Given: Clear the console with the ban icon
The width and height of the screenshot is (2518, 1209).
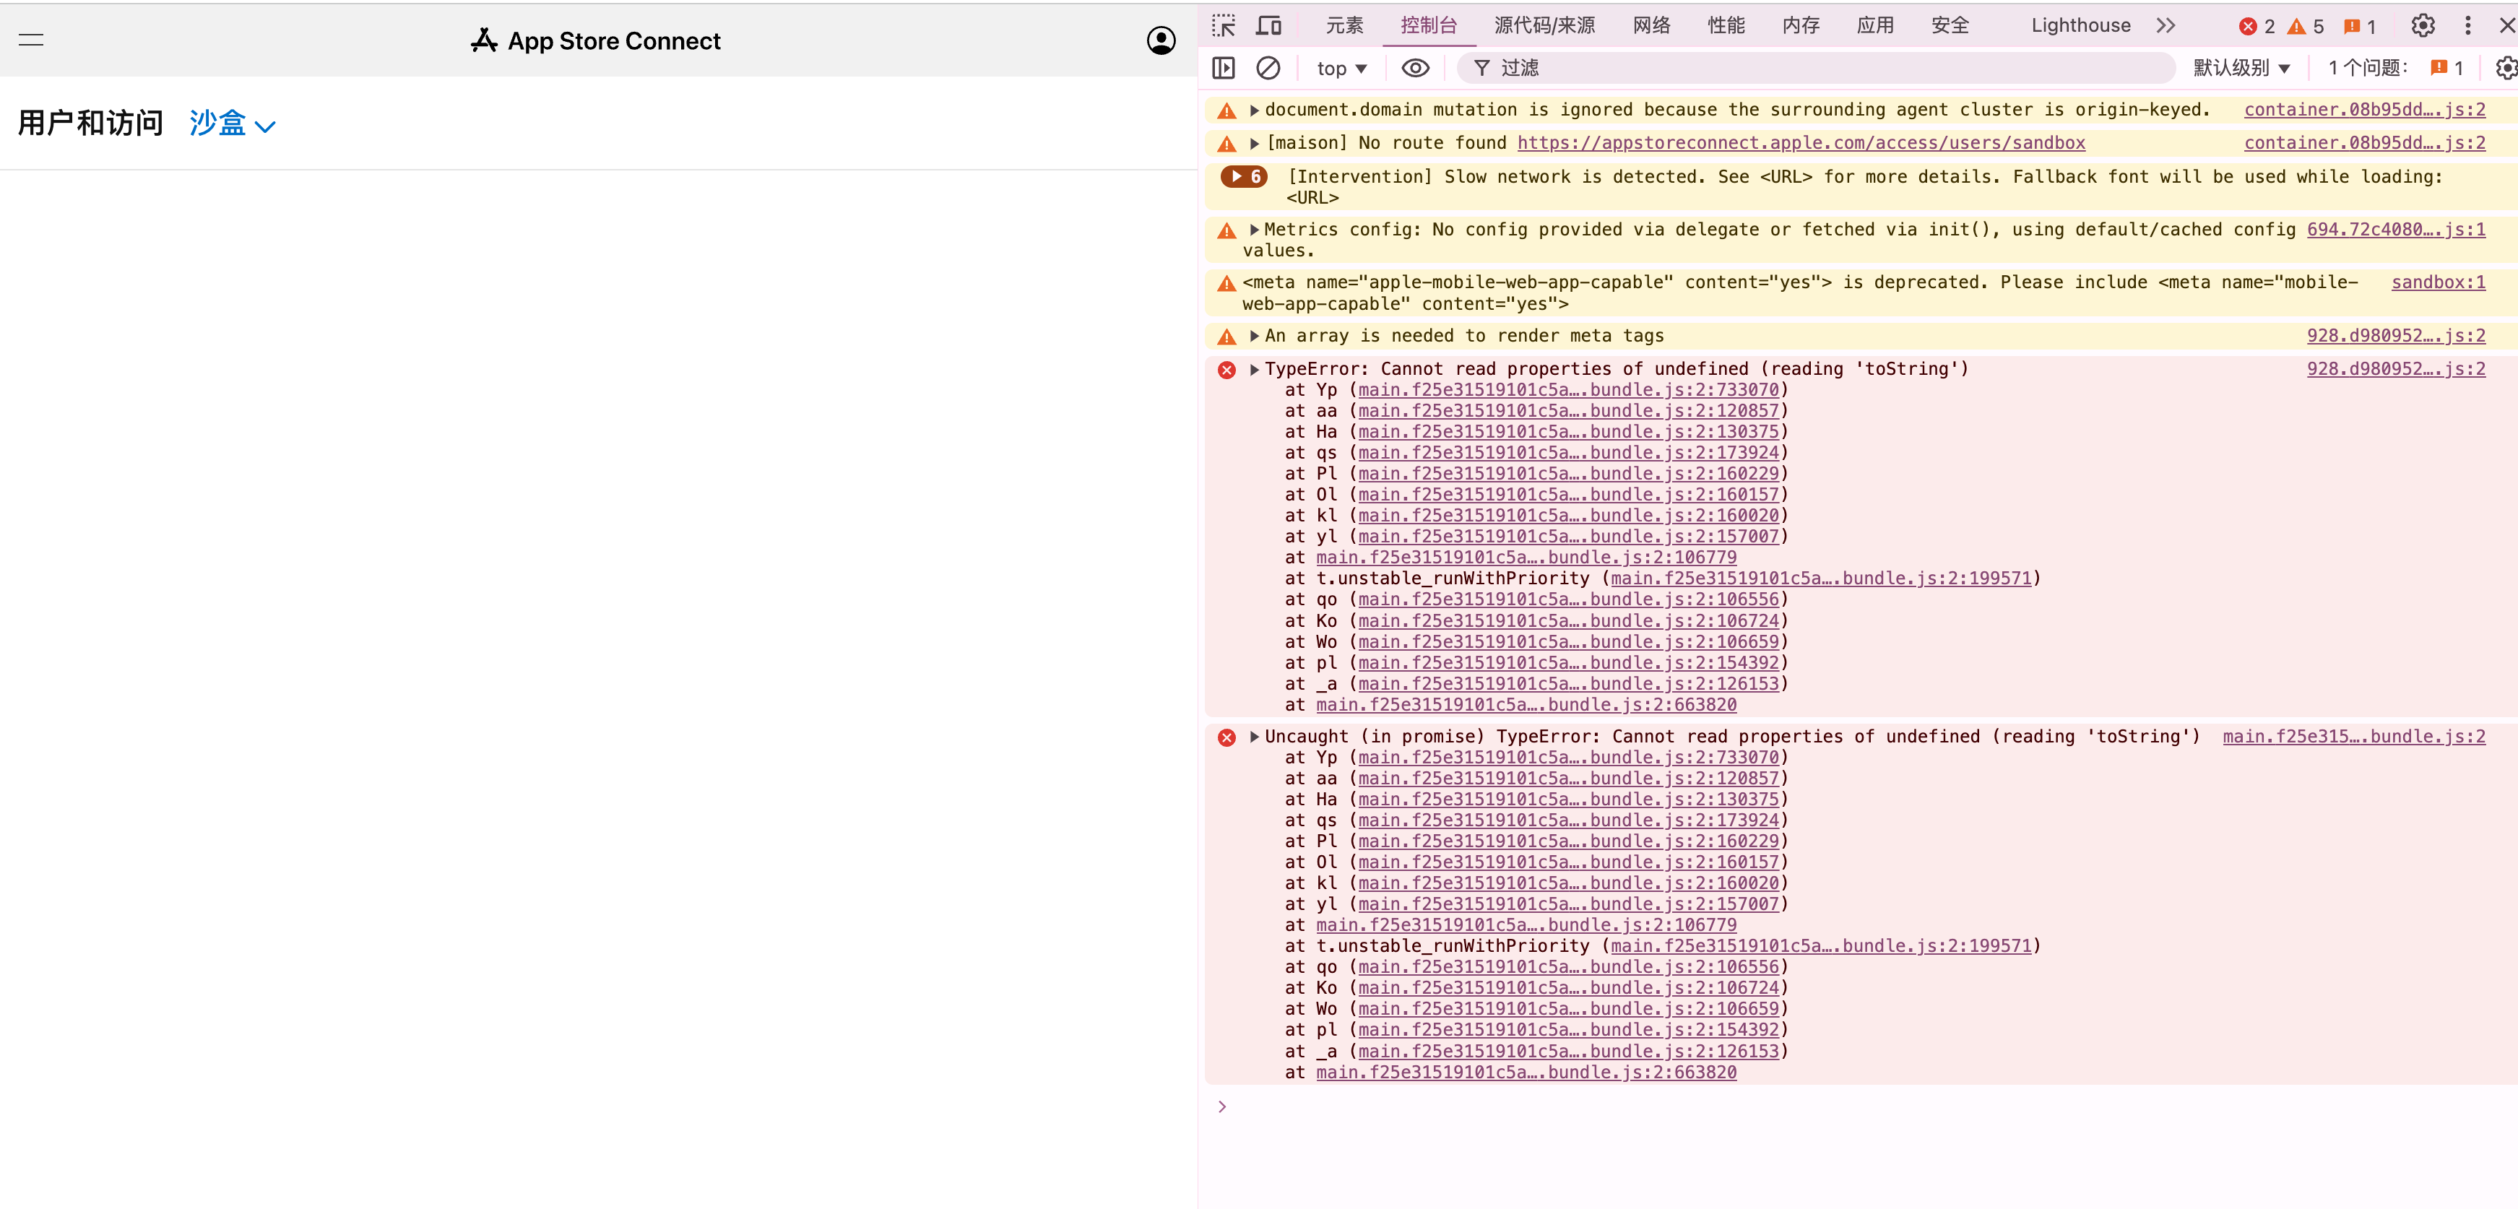Looking at the screenshot, I should pos(1268,67).
